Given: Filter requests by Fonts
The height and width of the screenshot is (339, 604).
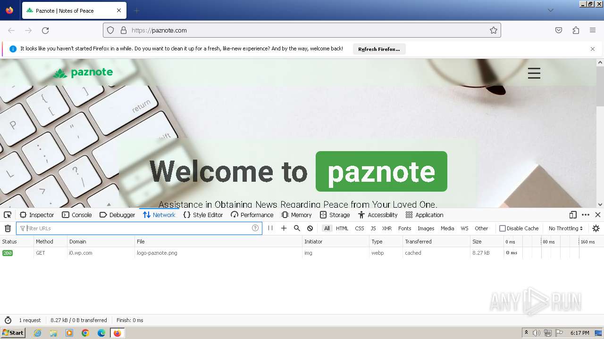Looking at the screenshot, I should tap(405, 228).
